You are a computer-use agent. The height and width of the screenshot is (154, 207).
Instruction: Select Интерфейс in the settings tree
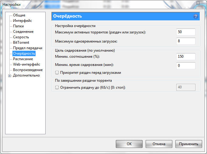pos(22,21)
